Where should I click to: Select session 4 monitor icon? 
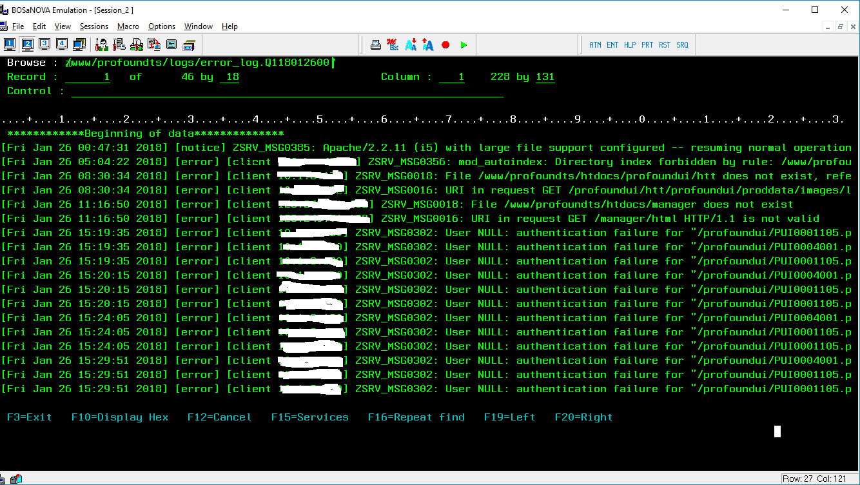pyautogui.click(x=62, y=45)
